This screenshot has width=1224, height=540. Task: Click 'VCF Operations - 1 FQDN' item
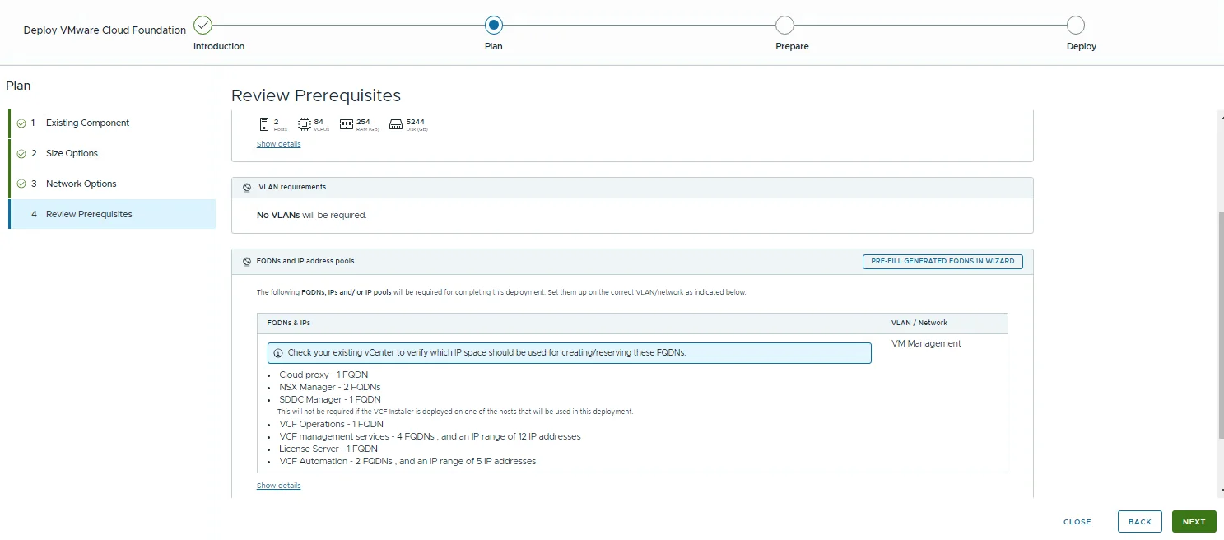pyautogui.click(x=331, y=424)
